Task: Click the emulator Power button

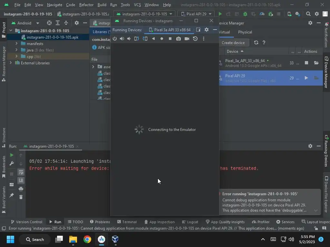Action: point(115,39)
